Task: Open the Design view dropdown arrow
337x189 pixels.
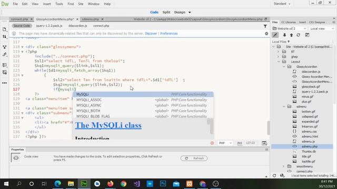Action: click(190, 13)
